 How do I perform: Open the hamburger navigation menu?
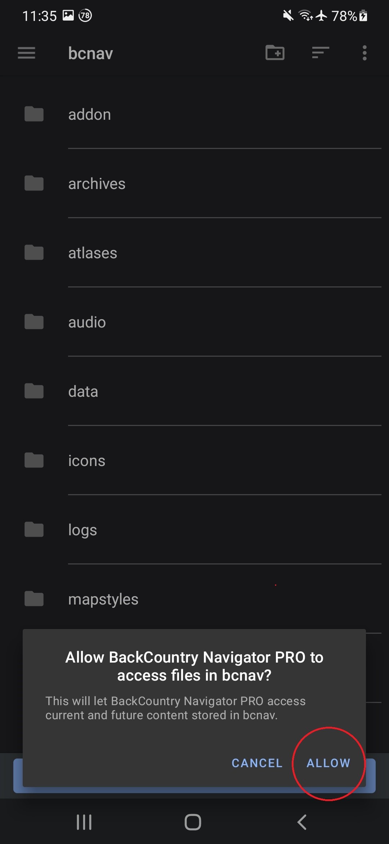click(x=27, y=53)
